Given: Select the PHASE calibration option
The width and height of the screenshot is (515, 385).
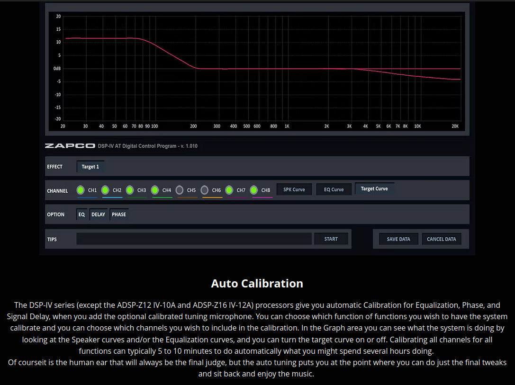Looking at the screenshot, I should tap(119, 215).
